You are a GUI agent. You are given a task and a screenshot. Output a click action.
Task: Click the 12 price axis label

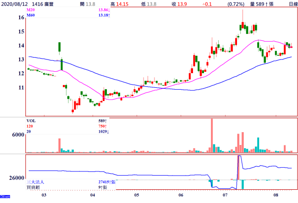pos(21,74)
